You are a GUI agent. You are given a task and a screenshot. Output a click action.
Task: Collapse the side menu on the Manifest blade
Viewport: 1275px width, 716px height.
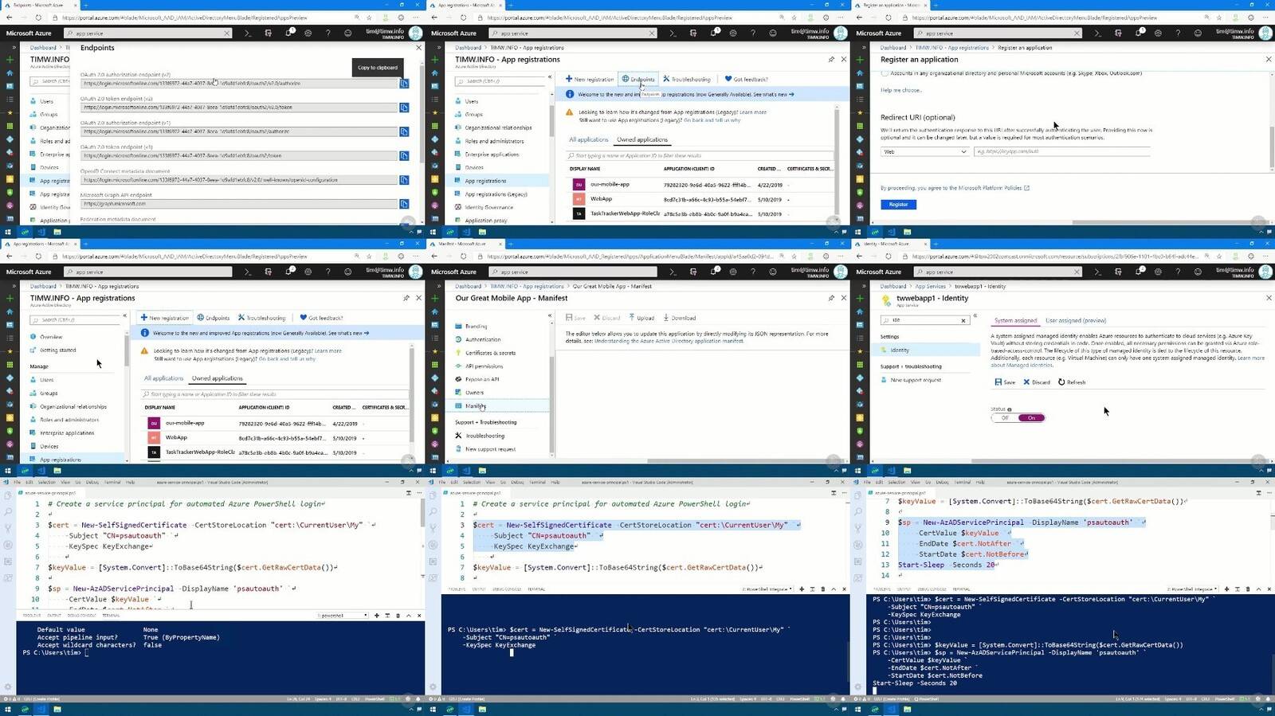pos(550,316)
